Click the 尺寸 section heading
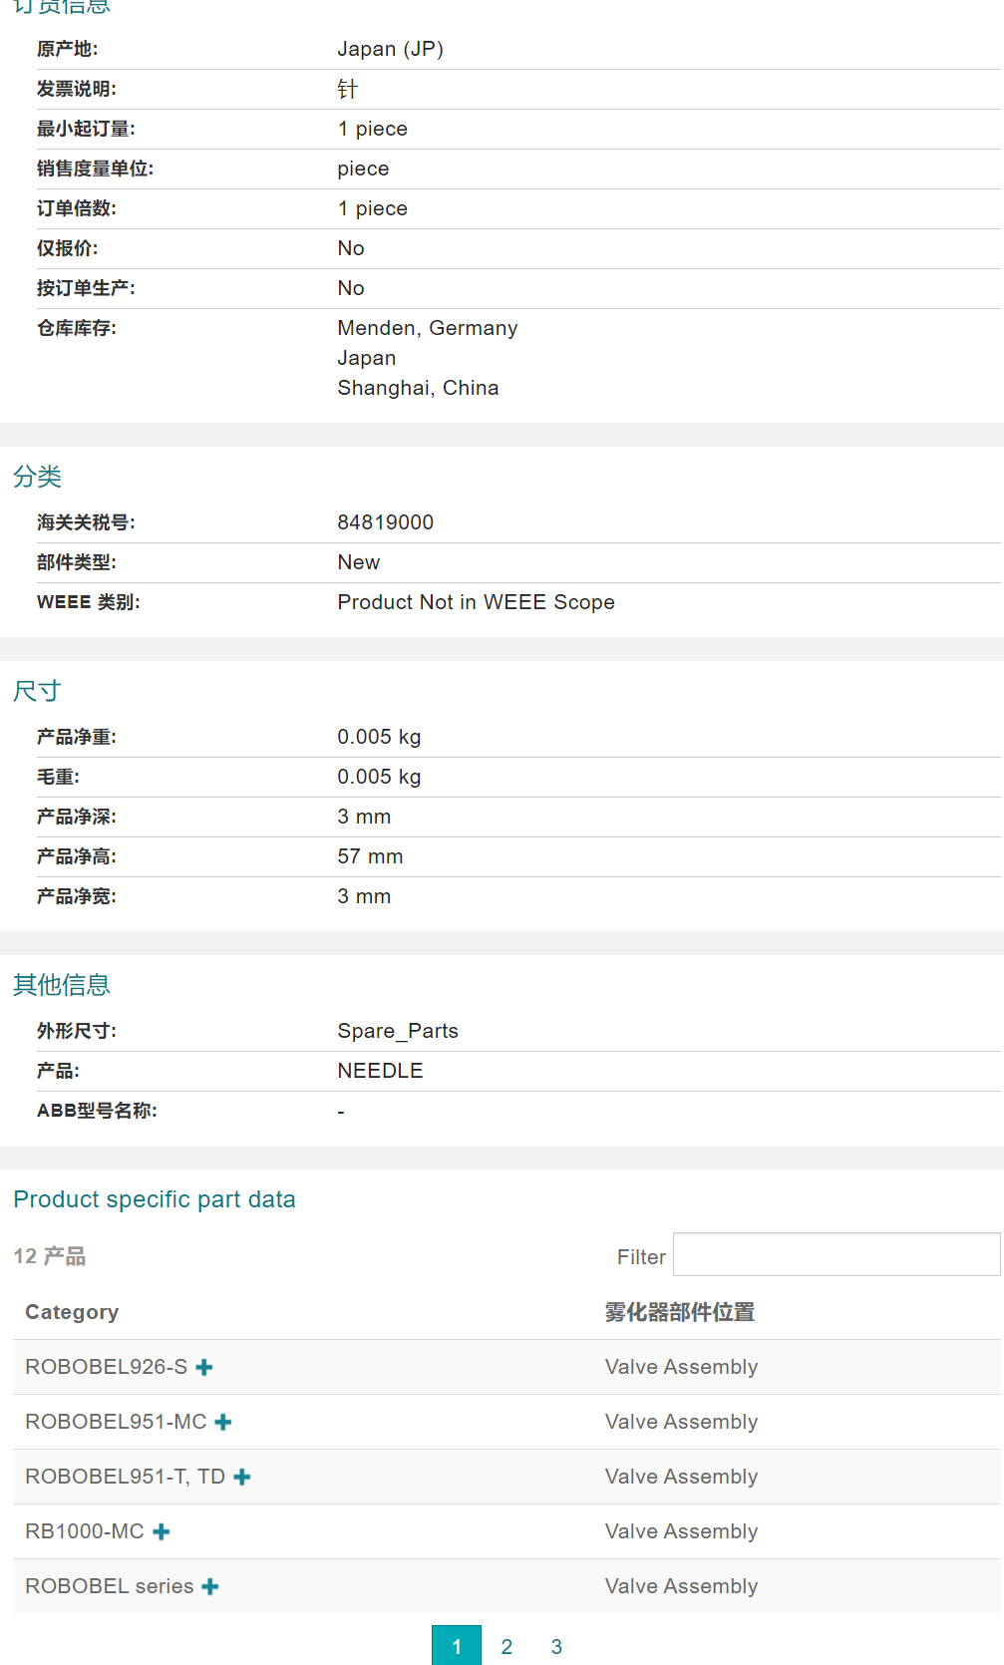Viewport: 1004px width, 1665px height. [x=37, y=691]
